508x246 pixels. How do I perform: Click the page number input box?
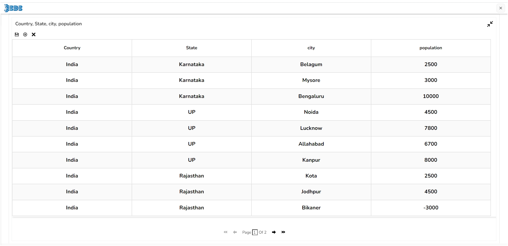click(255, 232)
